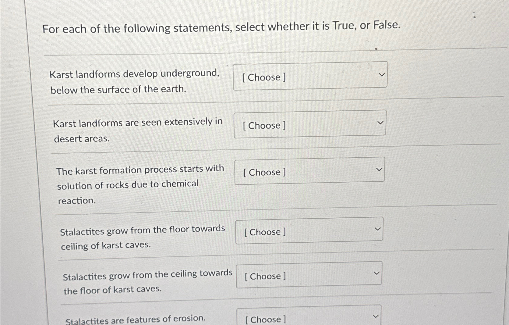
Task: Open dropdown for stalactites growing from floor
Action: (x=309, y=231)
